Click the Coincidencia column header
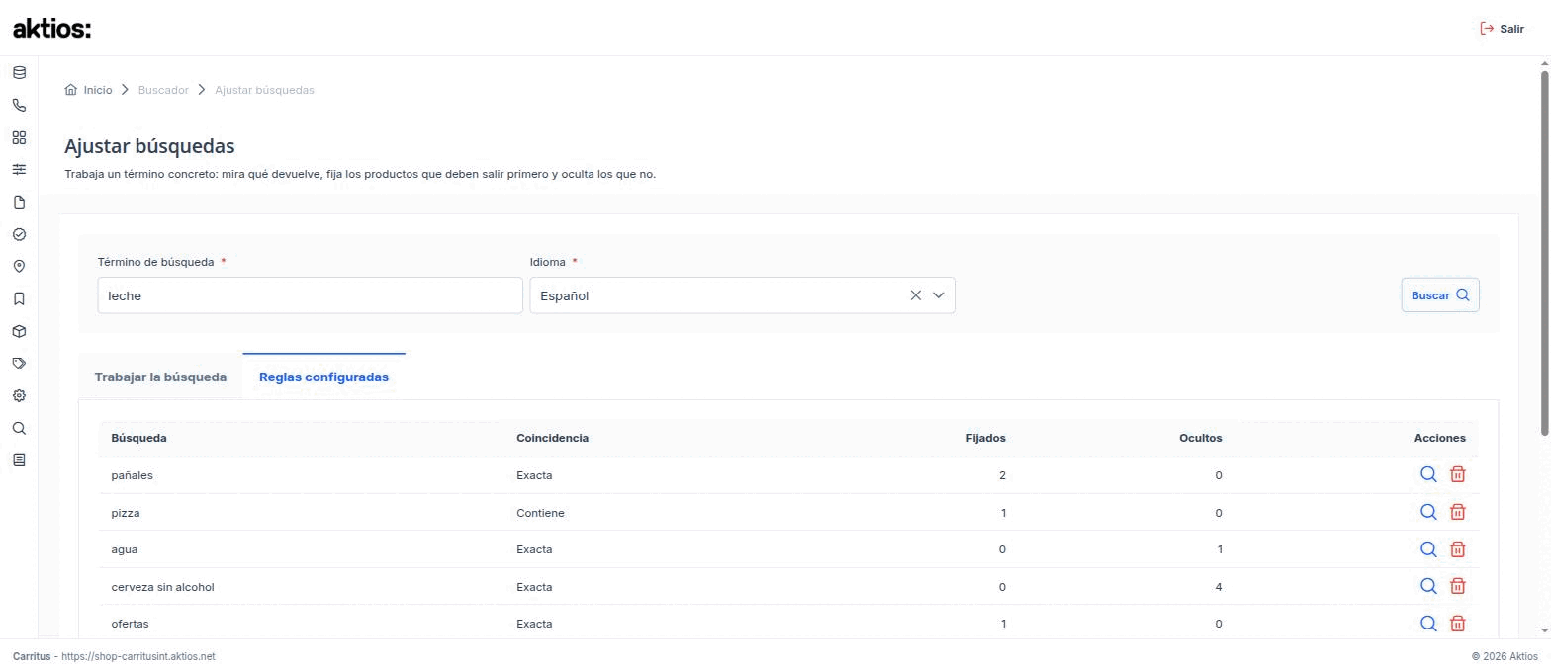The height and width of the screenshot is (671, 1551). [552, 438]
